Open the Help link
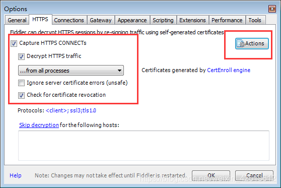 [16, 175]
